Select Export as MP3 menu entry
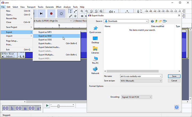The width and height of the screenshot is (192, 117). tap(45, 32)
